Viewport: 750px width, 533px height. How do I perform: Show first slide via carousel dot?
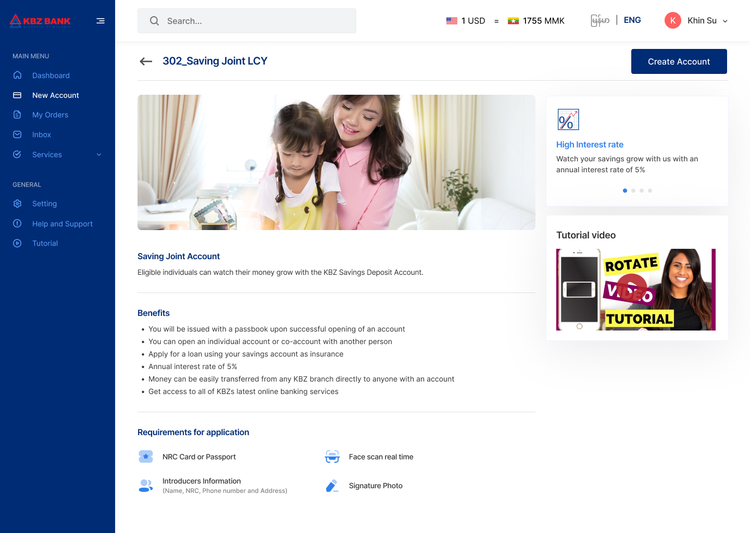625,191
